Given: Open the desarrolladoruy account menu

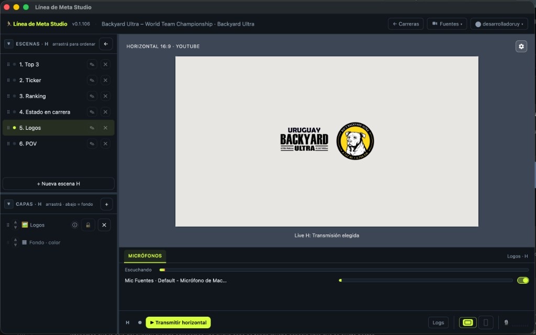Looking at the screenshot, I should (499, 24).
